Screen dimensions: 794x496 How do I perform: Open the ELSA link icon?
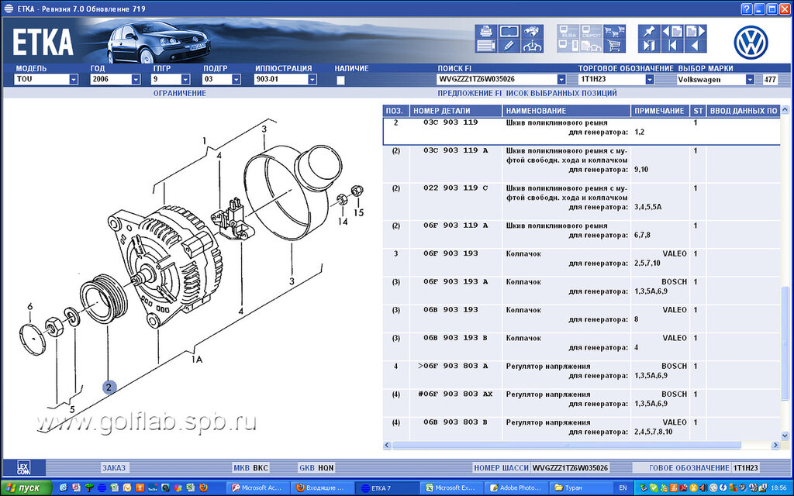point(568,31)
